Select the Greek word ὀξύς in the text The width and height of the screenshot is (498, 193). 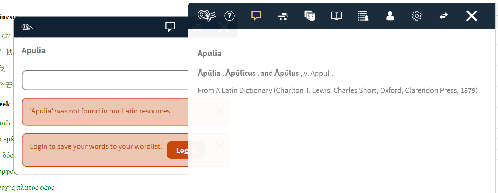pyautogui.click(x=47, y=187)
